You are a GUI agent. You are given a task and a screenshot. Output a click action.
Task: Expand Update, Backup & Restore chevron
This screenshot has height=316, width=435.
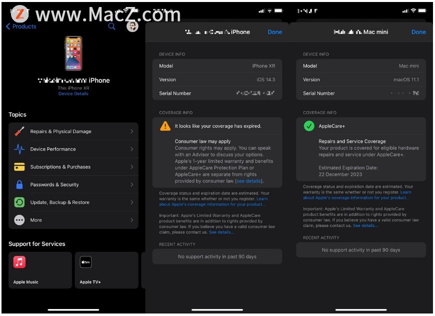click(132, 202)
